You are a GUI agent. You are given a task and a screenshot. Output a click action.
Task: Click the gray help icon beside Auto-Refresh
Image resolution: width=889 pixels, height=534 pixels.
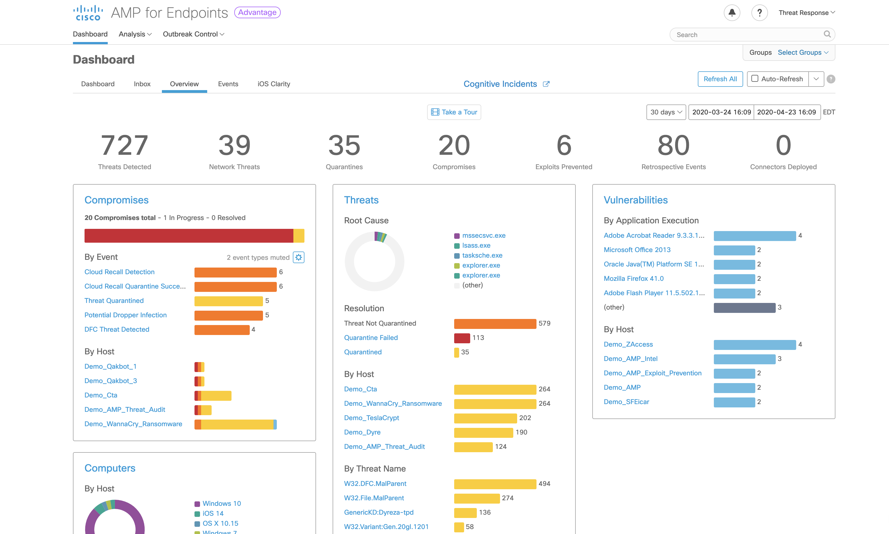(831, 79)
